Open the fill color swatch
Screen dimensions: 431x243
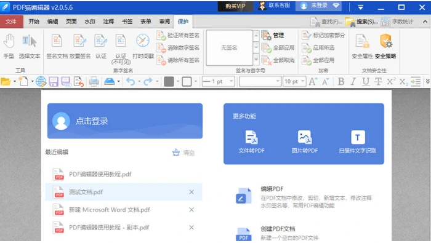tap(169, 82)
